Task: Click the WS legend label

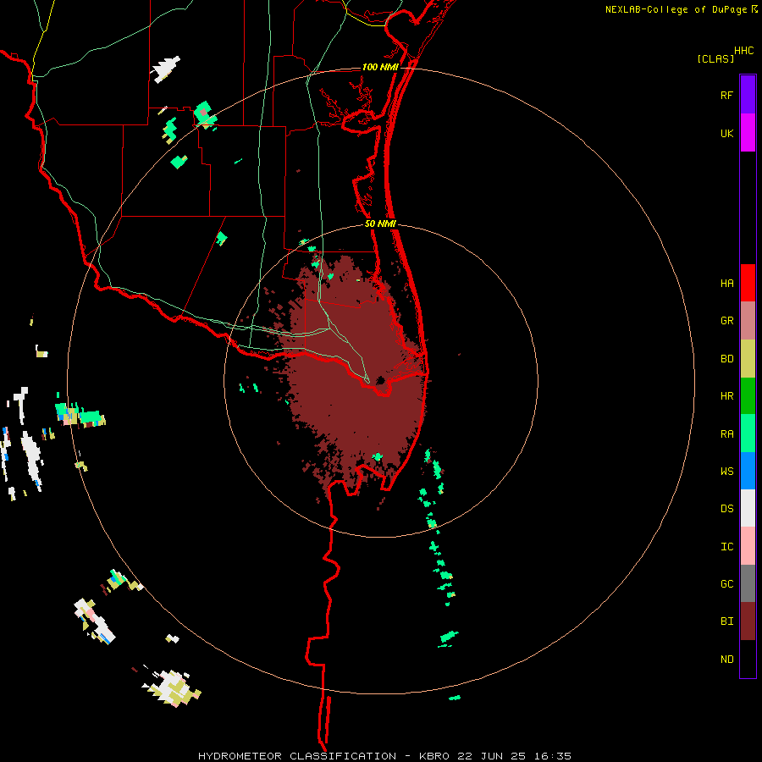Action: [726, 472]
